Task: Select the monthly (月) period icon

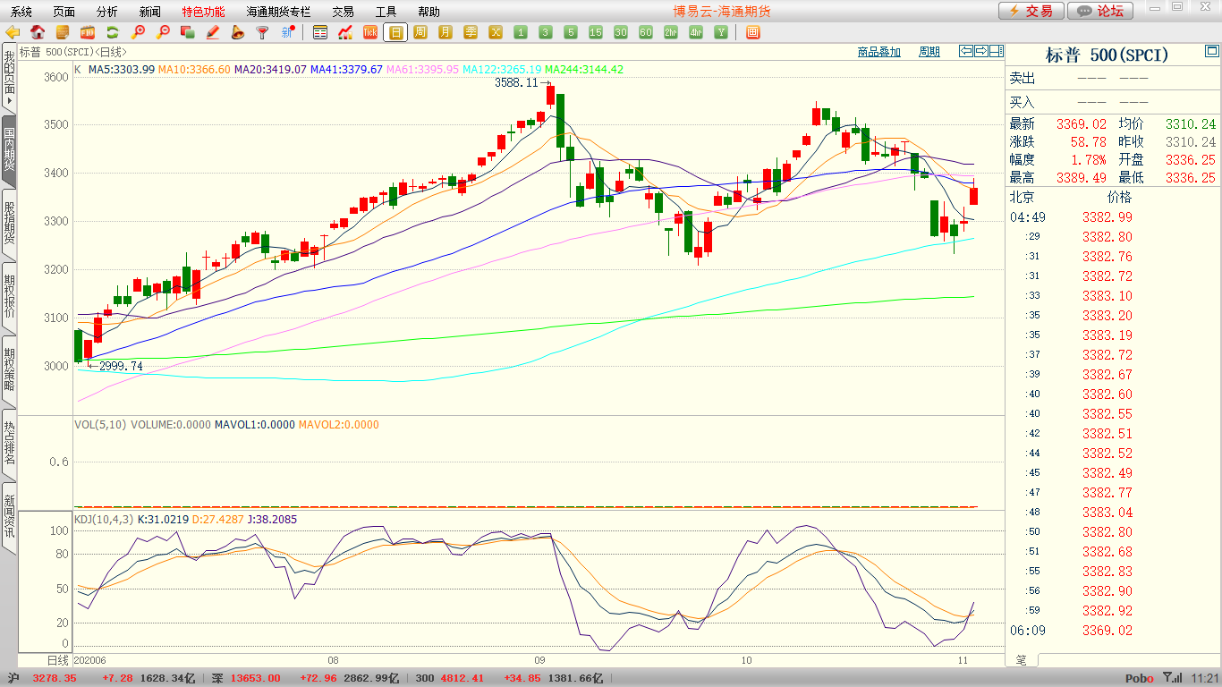Action: pos(446,32)
